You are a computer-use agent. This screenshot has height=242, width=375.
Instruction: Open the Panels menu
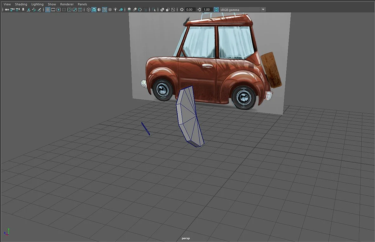click(82, 4)
